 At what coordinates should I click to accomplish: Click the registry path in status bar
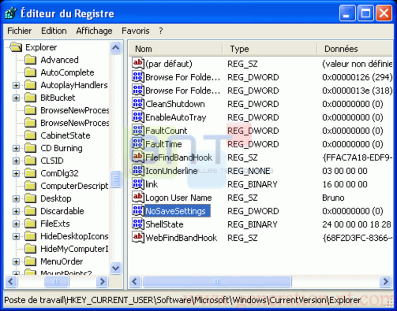point(182,300)
